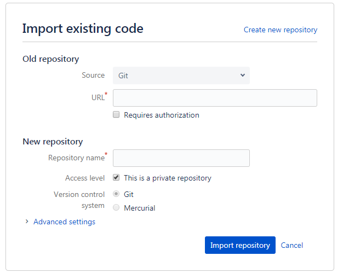Click the Git option label under Version control

click(129, 195)
